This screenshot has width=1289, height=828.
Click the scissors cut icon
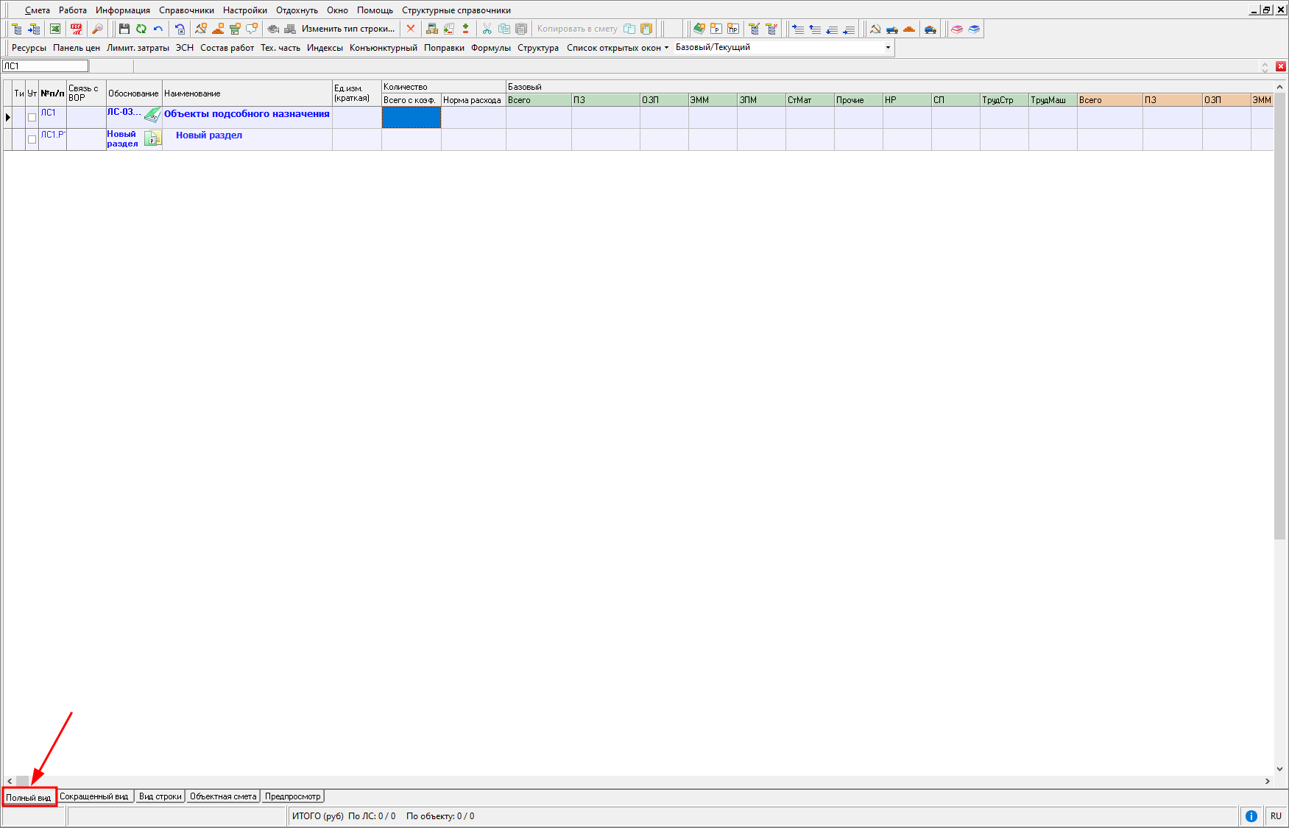487,29
